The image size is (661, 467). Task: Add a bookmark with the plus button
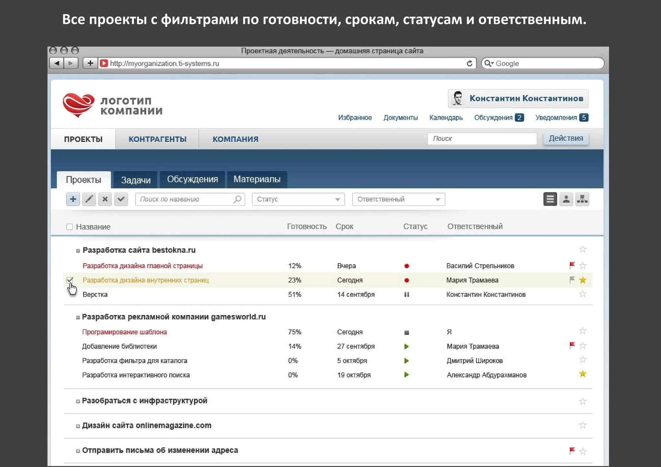[90, 63]
